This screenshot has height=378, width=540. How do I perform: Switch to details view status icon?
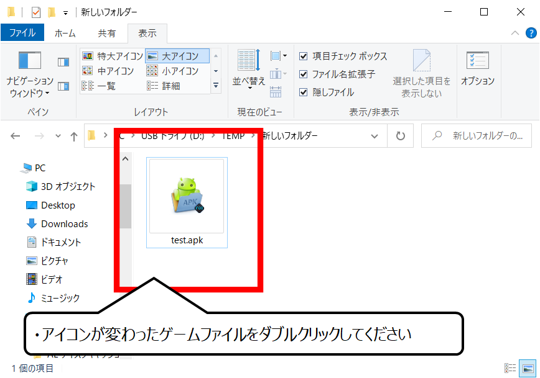510,368
